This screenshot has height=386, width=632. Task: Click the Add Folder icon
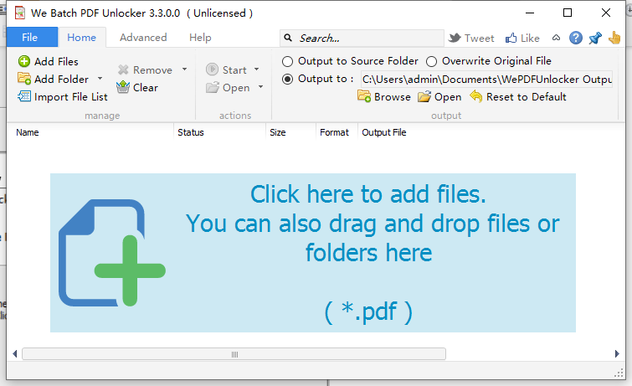(24, 79)
